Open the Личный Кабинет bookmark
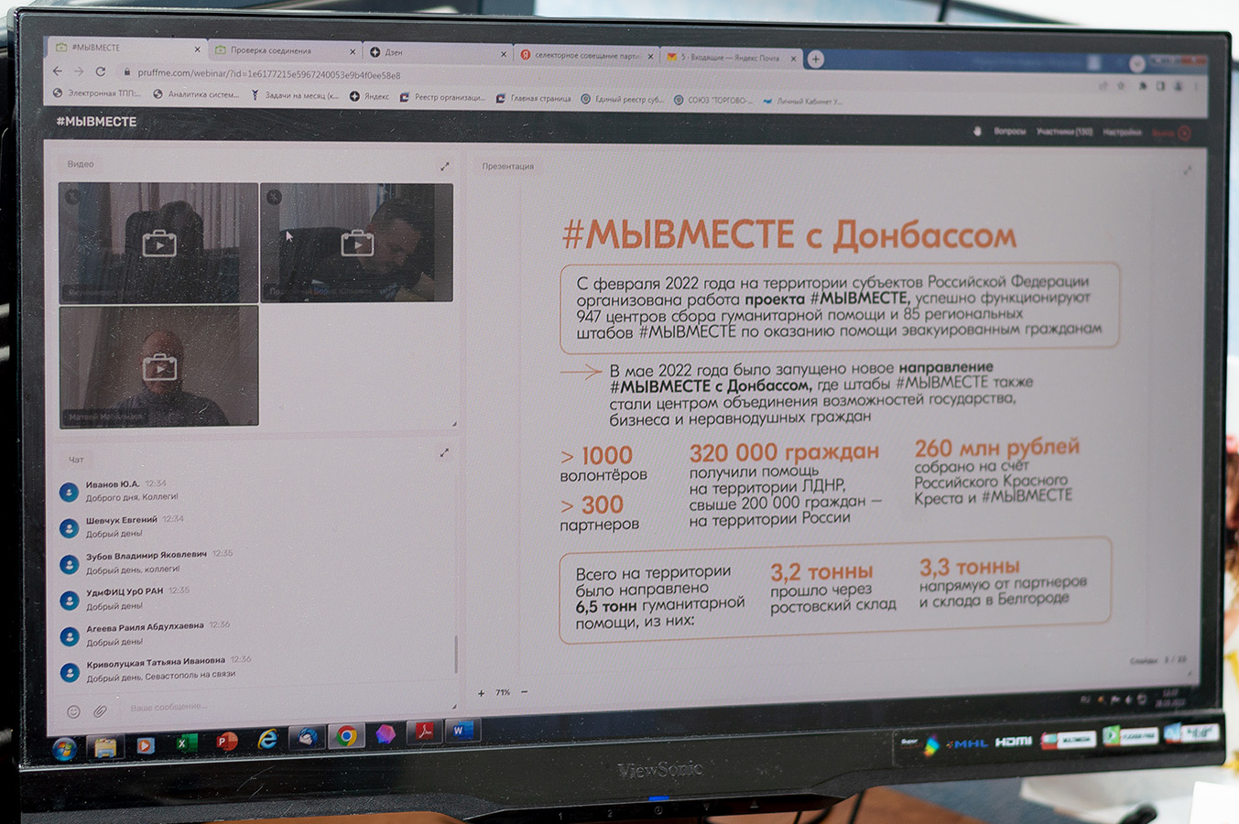 click(803, 101)
